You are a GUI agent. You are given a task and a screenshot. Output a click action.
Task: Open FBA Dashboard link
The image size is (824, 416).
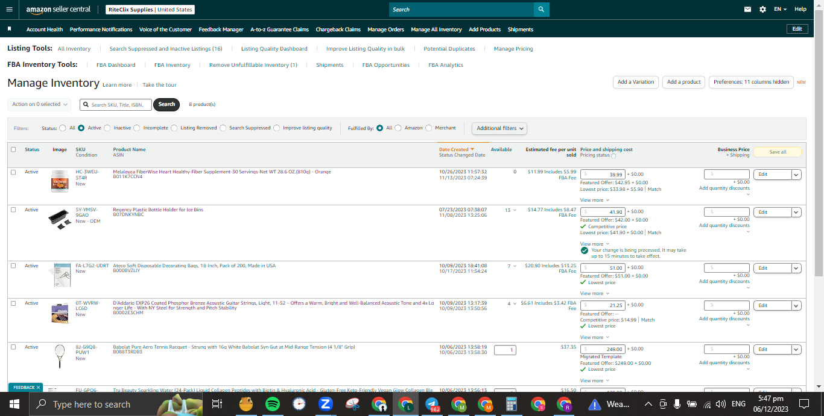[116, 65]
